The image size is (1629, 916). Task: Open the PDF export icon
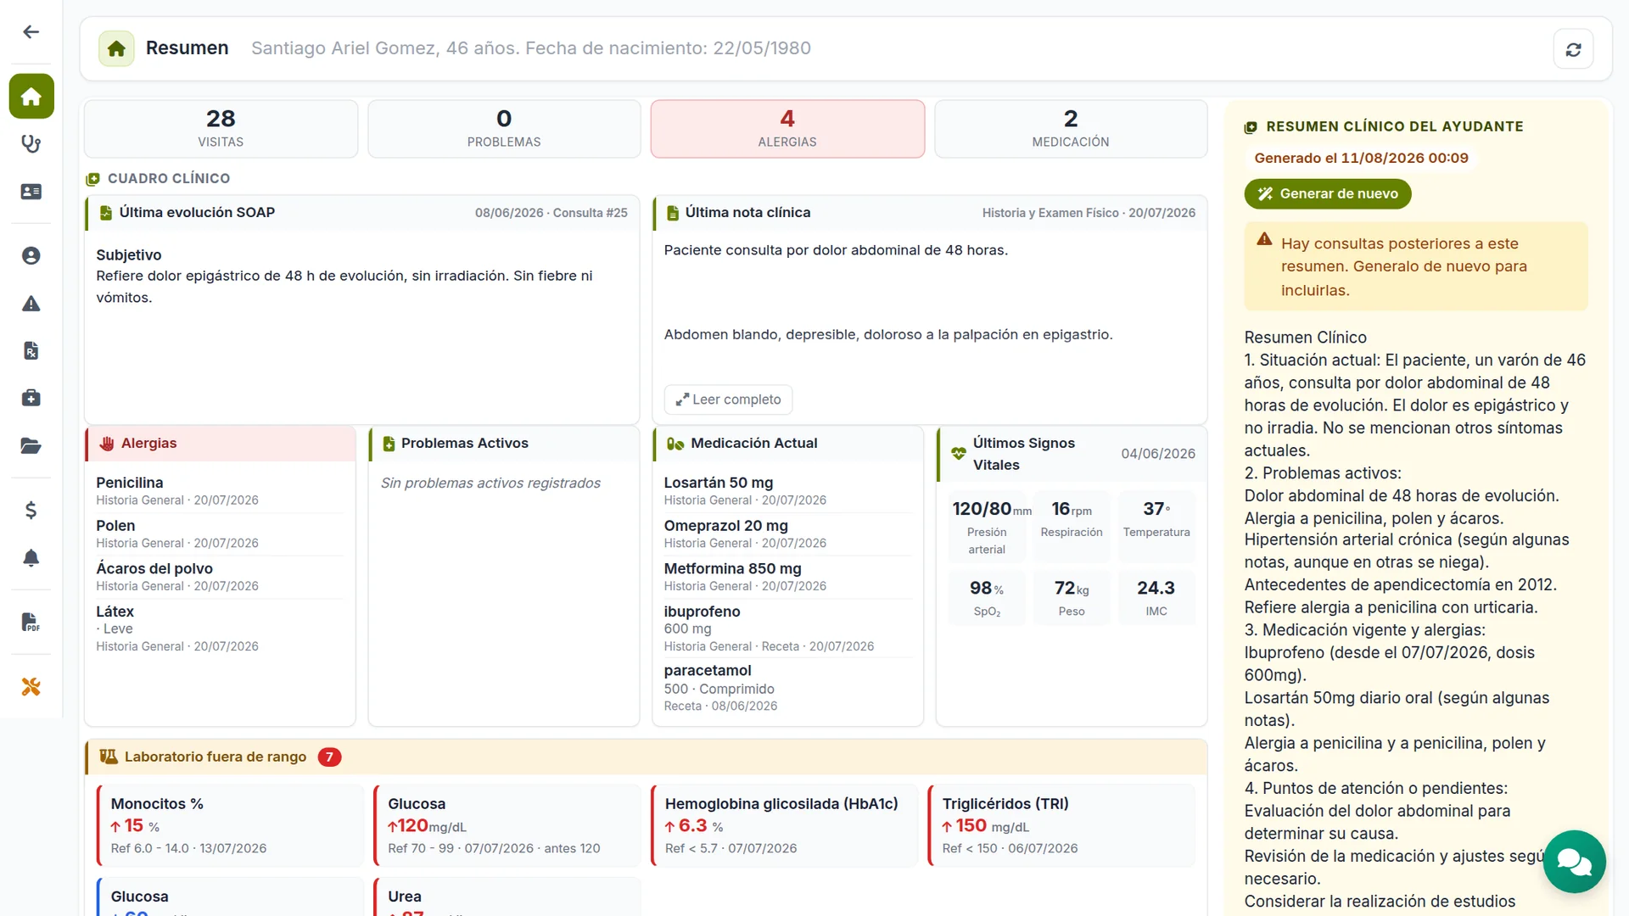[31, 622]
